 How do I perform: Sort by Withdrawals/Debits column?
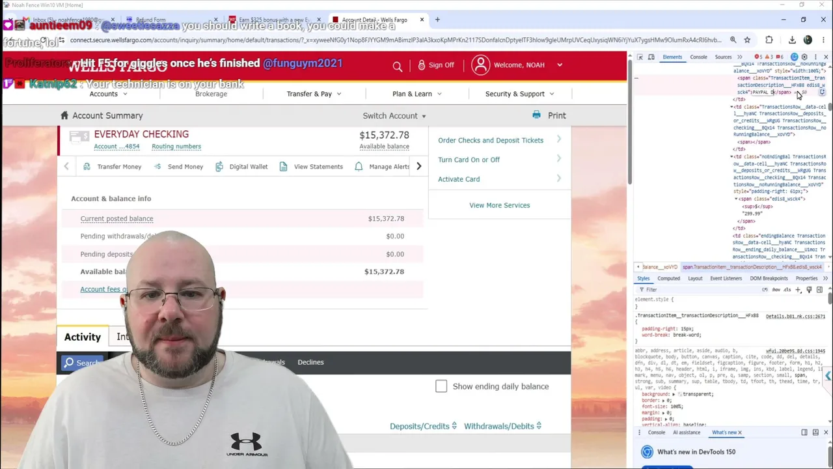pos(502,426)
